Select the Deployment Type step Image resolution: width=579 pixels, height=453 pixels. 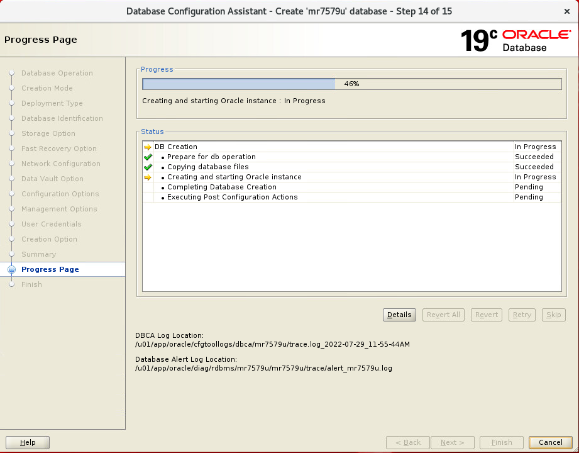coord(52,103)
